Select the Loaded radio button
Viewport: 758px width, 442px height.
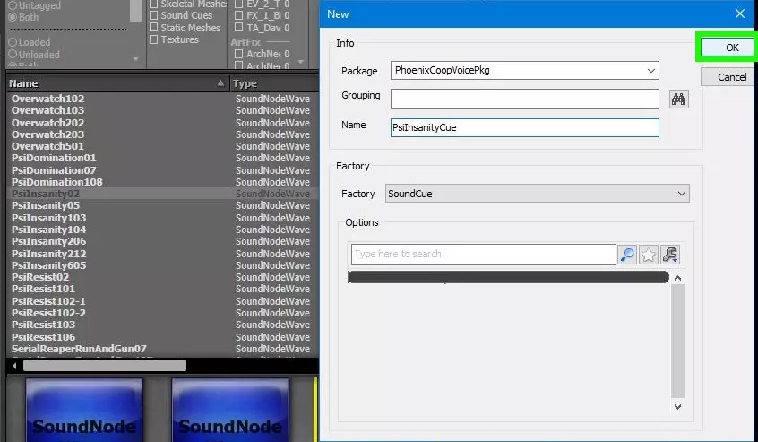tap(13, 42)
